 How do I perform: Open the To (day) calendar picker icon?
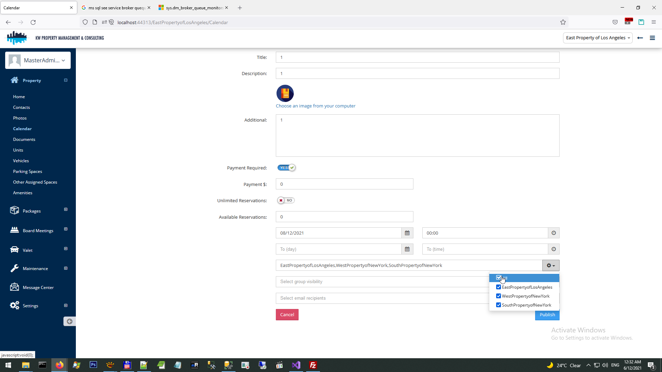pos(407,249)
